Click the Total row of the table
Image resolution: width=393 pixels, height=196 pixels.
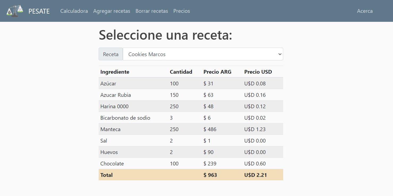(191, 175)
